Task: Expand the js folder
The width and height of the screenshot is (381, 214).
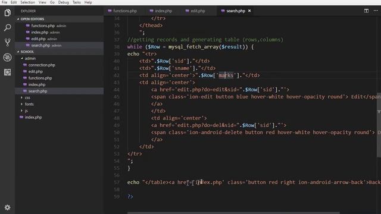Action: click(21, 111)
